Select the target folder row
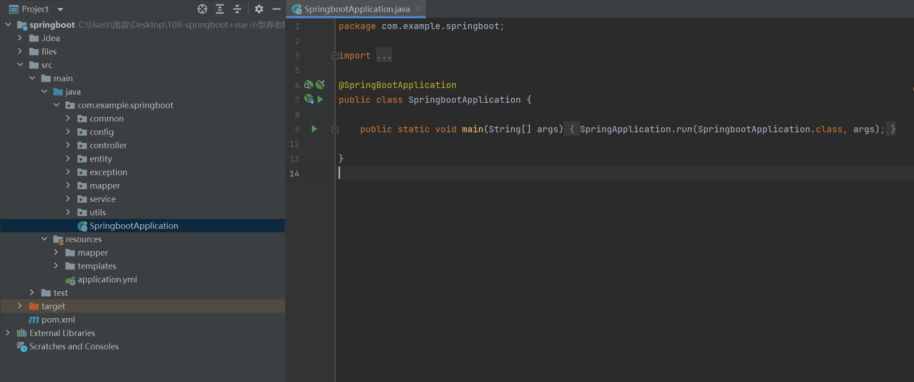The height and width of the screenshot is (382, 914). coord(143,306)
